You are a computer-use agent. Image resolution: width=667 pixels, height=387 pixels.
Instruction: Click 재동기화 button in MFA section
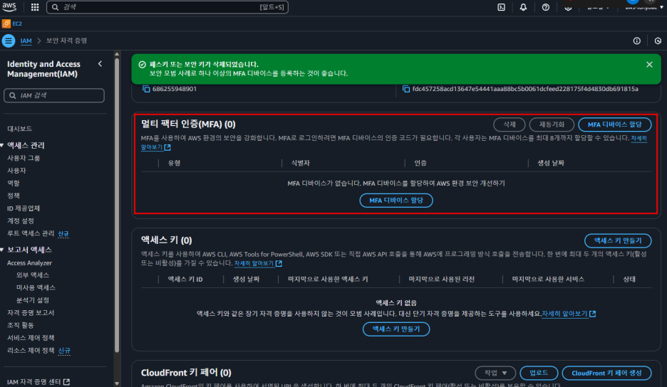coord(552,124)
